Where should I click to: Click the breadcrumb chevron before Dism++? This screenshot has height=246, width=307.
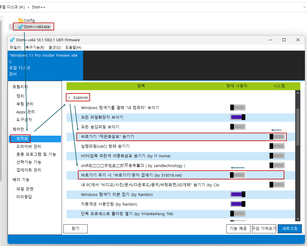coord(28,7)
